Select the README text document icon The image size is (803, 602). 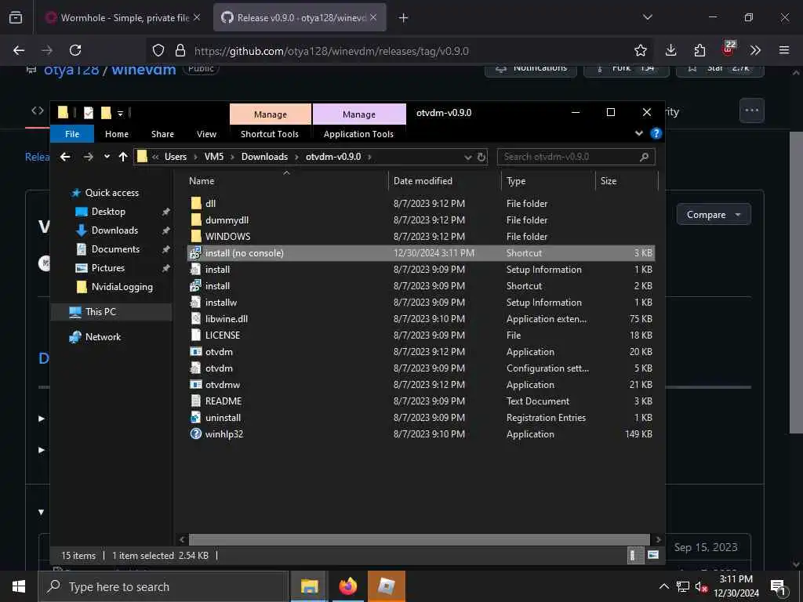(x=195, y=401)
